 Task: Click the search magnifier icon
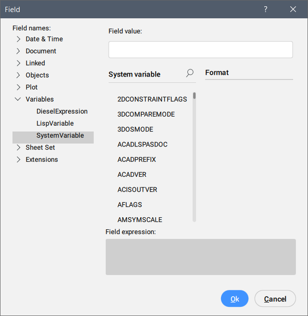190,73
